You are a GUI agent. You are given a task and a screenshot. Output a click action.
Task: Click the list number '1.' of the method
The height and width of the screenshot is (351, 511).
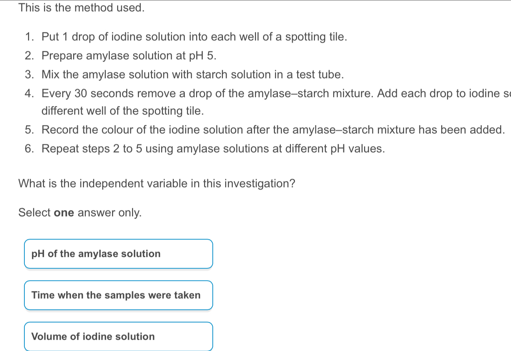coord(30,37)
